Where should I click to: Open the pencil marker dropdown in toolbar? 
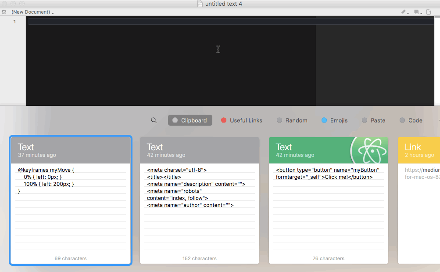click(x=405, y=12)
